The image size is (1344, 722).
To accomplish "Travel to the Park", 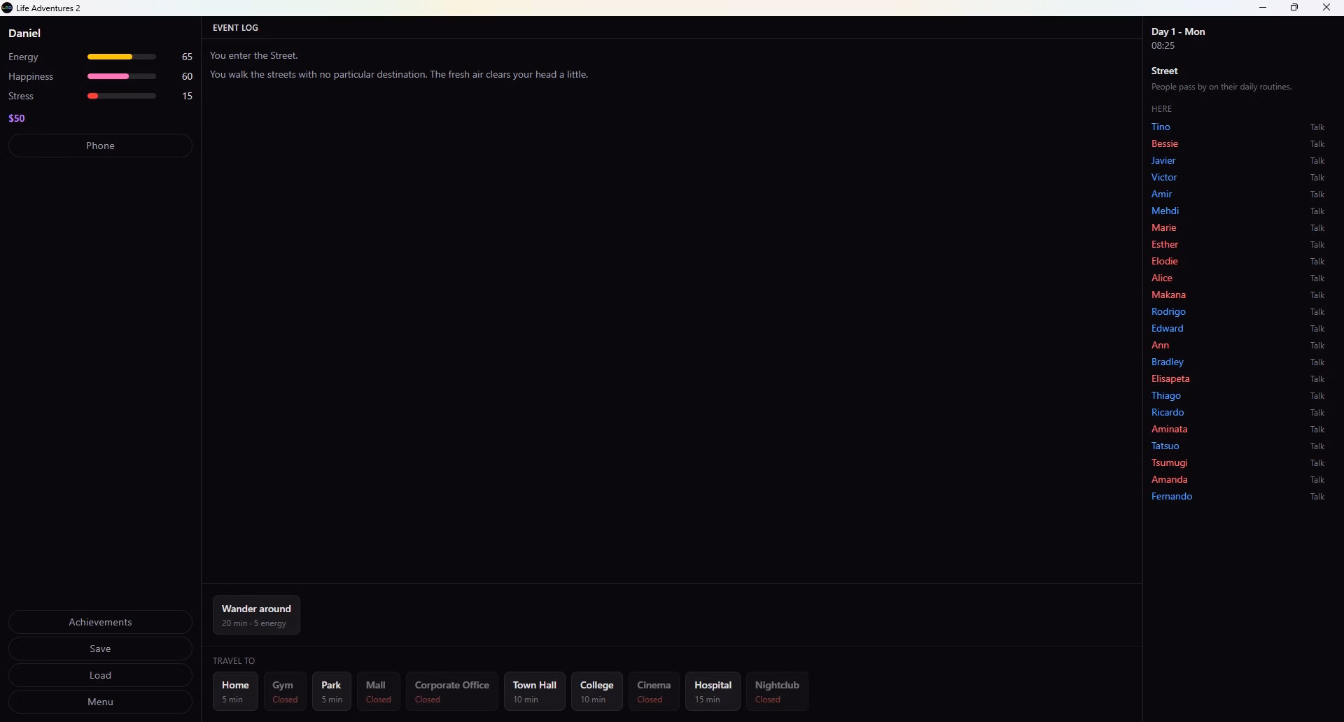I will click(331, 691).
